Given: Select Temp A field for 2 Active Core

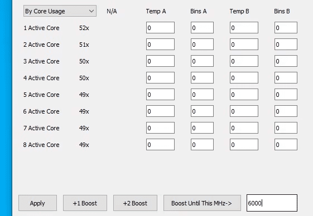Looking at the screenshot, I should pyautogui.click(x=160, y=44).
